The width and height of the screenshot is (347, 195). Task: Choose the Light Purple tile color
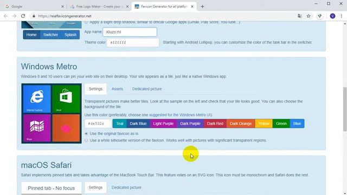(x=163, y=123)
